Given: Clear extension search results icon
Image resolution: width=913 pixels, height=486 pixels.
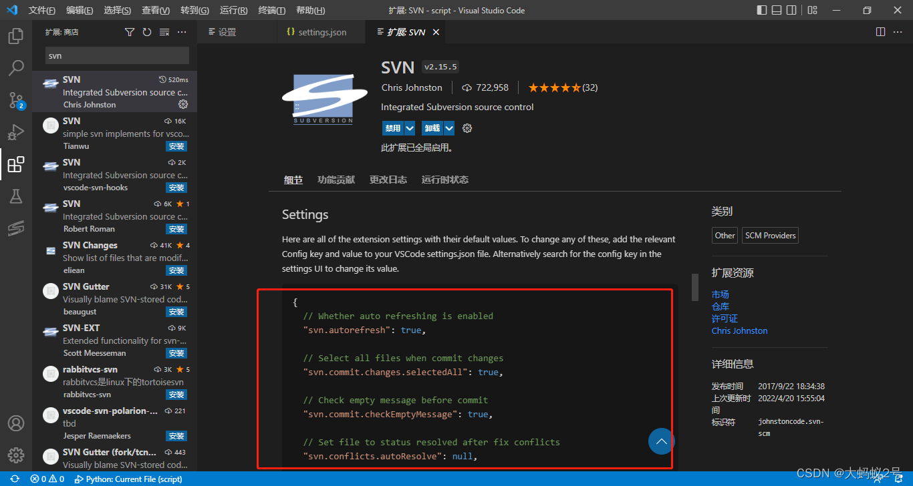Looking at the screenshot, I should [x=164, y=32].
